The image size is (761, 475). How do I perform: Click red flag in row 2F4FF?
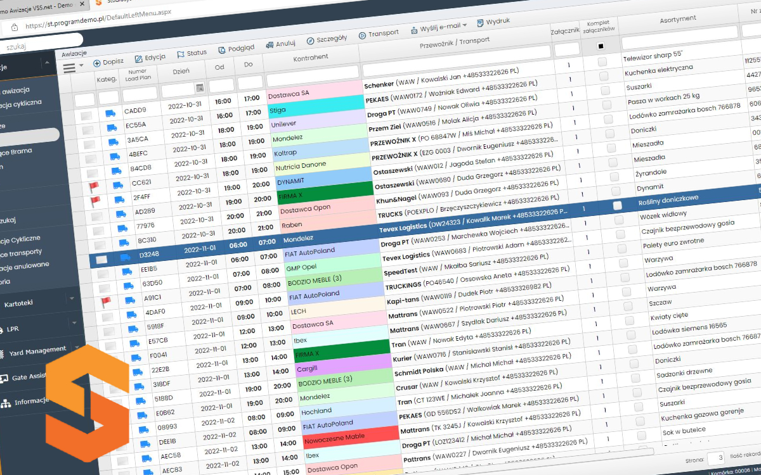click(x=94, y=201)
